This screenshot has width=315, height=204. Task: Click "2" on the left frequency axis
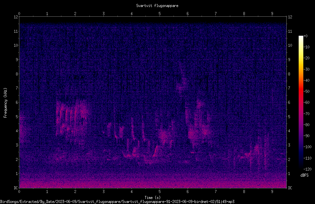(17, 159)
